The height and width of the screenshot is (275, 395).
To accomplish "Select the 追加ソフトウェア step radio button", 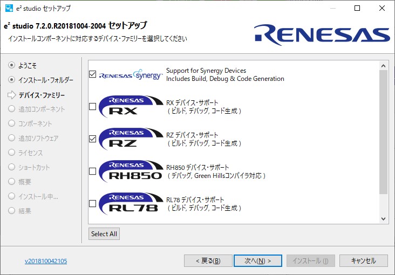I will tap(11, 138).
